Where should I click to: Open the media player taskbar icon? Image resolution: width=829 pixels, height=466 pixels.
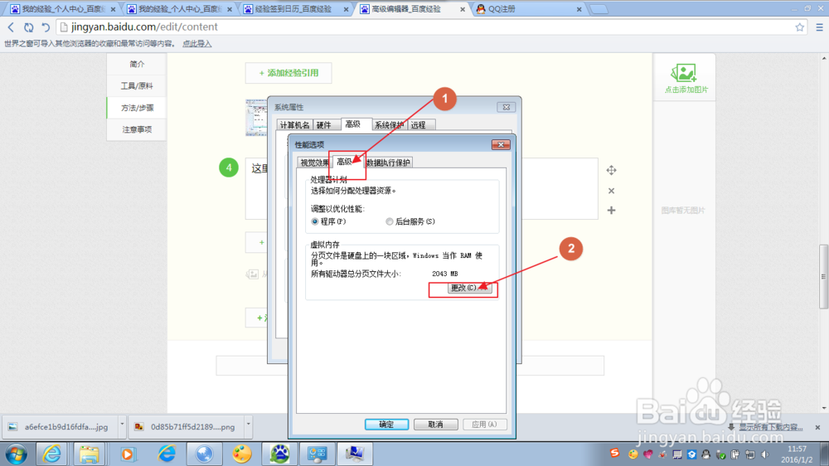(128, 454)
